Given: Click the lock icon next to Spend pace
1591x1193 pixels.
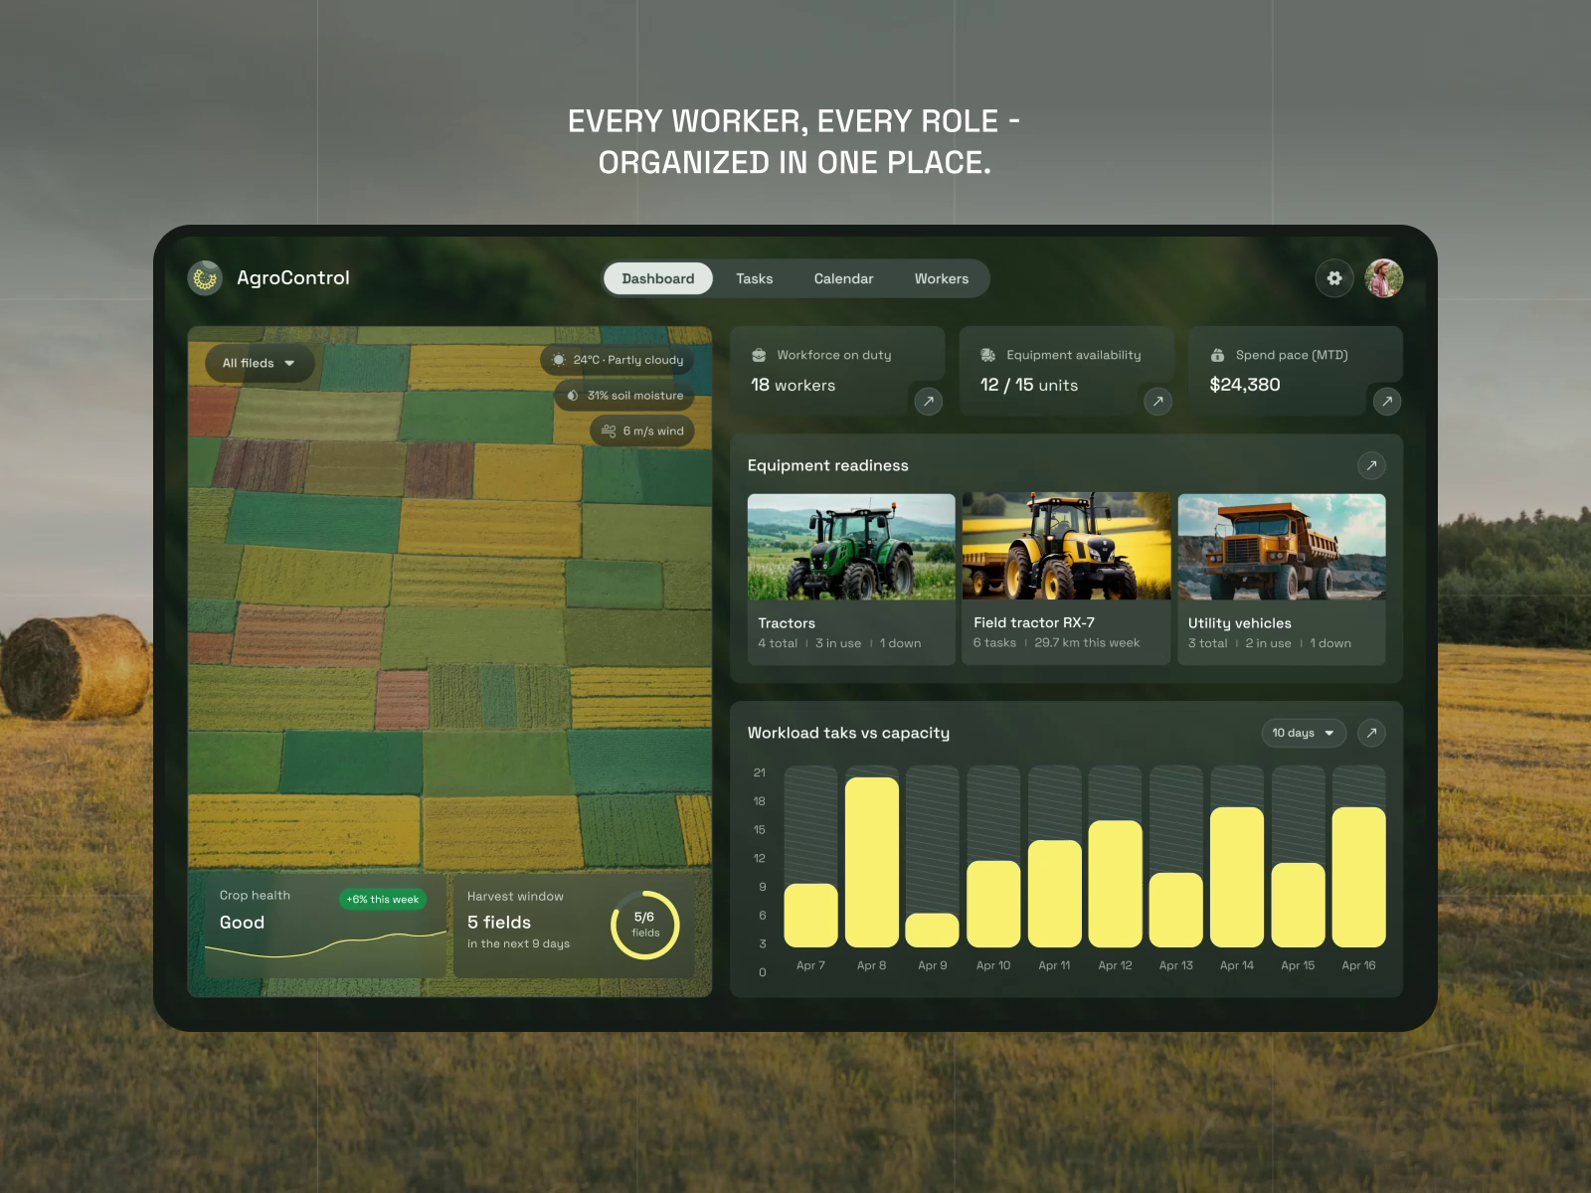Looking at the screenshot, I should pyautogui.click(x=1217, y=354).
